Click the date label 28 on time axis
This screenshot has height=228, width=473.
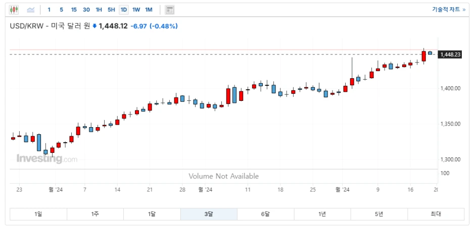(x=182, y=190)
